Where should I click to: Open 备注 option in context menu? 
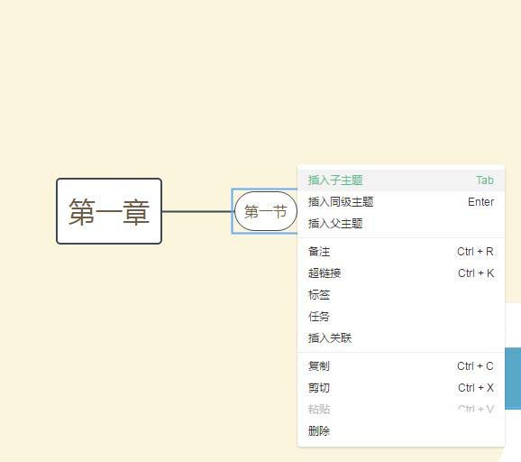pos(401,252)
